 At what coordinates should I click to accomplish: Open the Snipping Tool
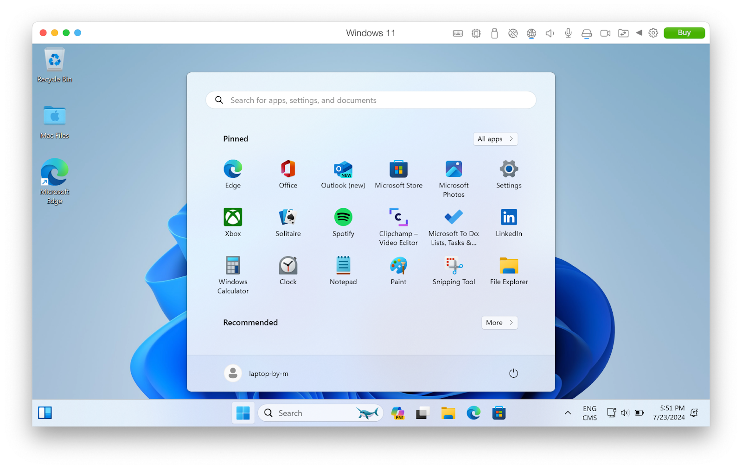453,266
